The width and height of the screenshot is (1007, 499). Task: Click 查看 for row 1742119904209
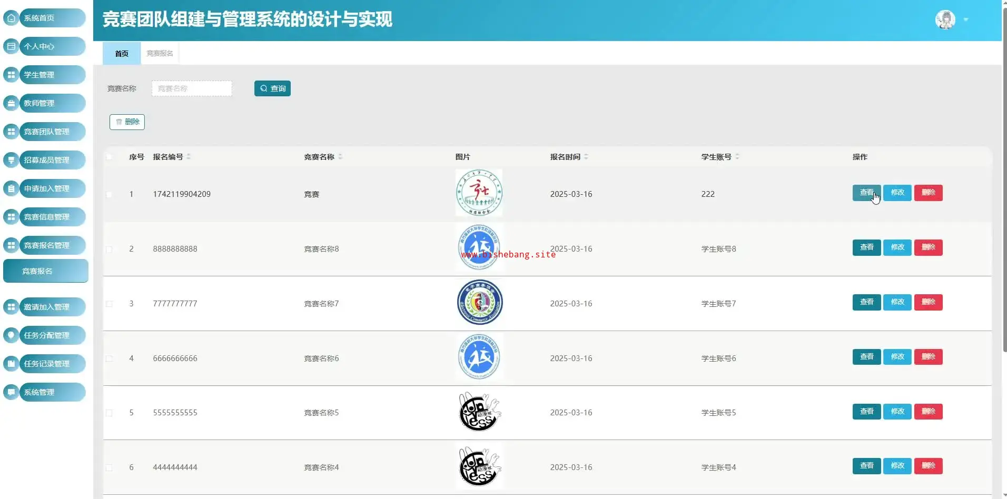[867, 193]
